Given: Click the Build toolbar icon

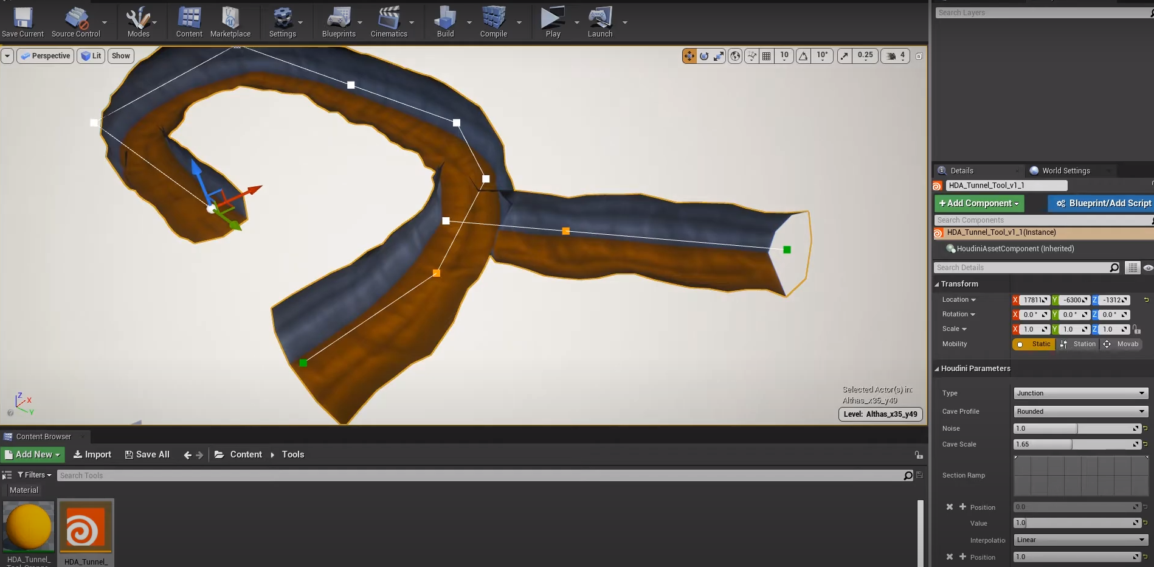Looking at the screenshot, I should [445, 22].
